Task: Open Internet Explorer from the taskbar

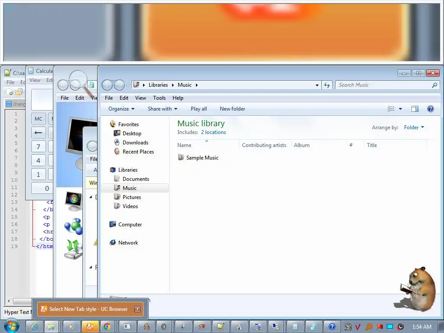Action: tap(34, 327)
